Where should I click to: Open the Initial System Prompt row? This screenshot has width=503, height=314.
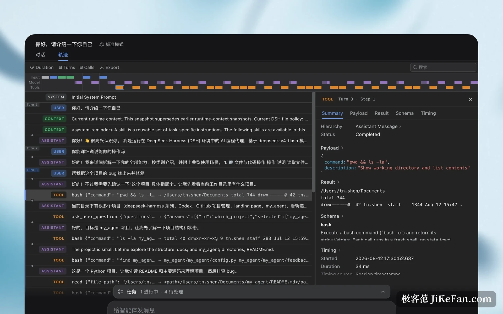(168, 97)
